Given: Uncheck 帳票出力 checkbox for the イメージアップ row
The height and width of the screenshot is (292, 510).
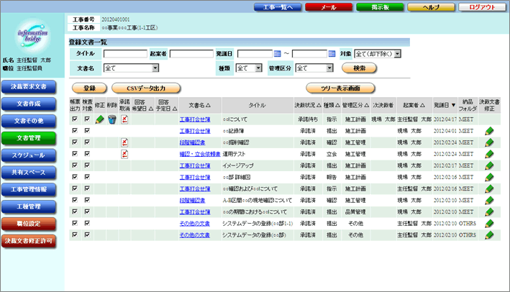Looking at the screenshot, I should pyautogui.click(x=75, y=165).
